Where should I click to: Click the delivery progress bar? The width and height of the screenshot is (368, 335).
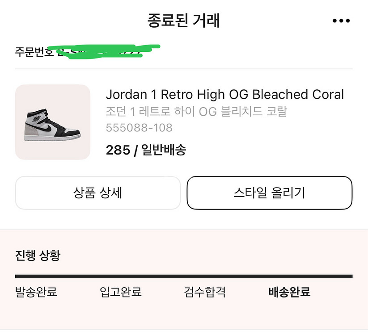(184, 277)
